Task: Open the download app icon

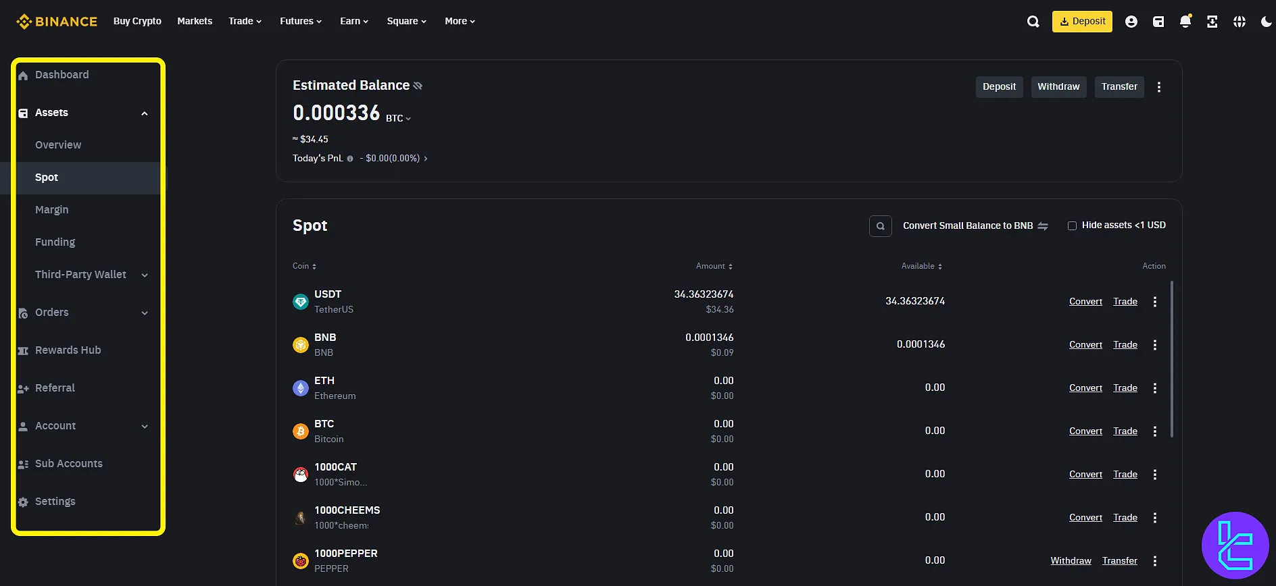Action: click(x=1212, y=22)
